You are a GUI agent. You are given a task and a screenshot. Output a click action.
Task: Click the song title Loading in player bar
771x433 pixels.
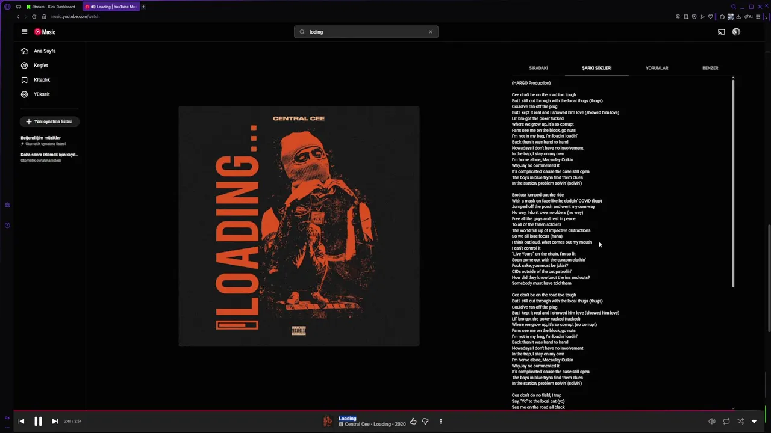348,419
